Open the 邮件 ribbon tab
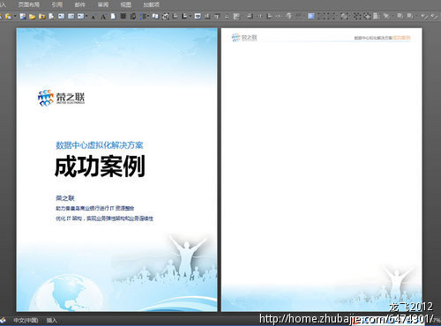 click(79, 4)
